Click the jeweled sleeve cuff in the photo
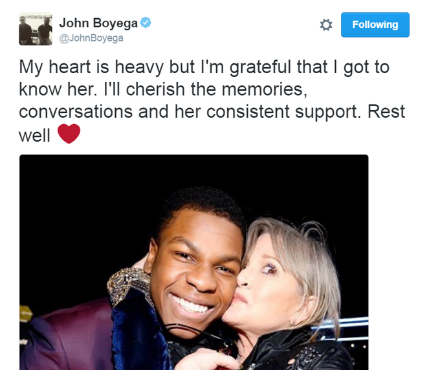 pos(128,283)
